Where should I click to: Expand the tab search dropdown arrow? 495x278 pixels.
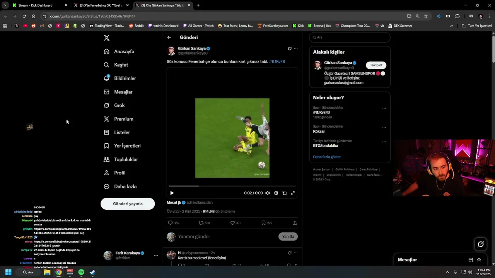5,5
